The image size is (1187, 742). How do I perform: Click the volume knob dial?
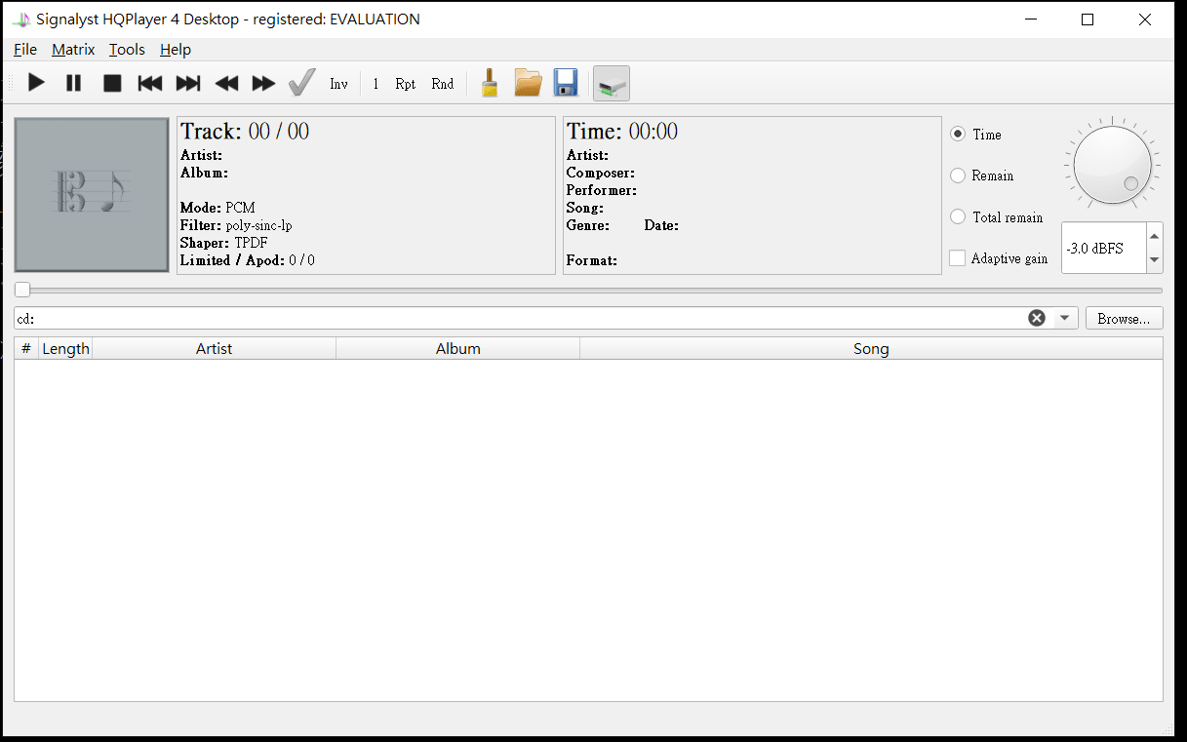tap(1112, 164)
